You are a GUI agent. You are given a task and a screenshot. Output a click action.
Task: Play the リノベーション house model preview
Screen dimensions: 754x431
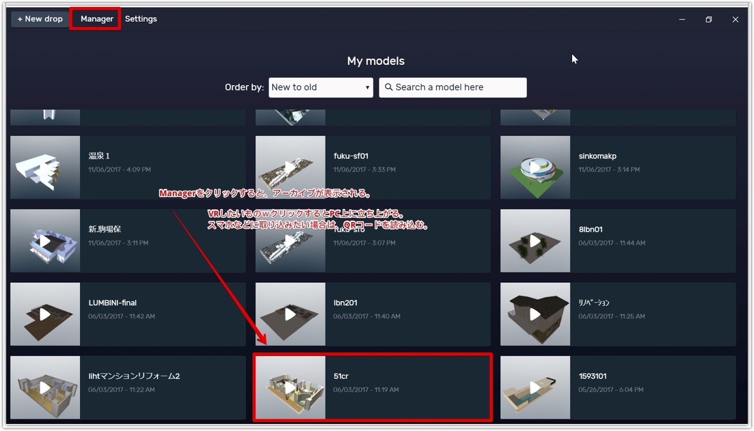pos(535,314)
